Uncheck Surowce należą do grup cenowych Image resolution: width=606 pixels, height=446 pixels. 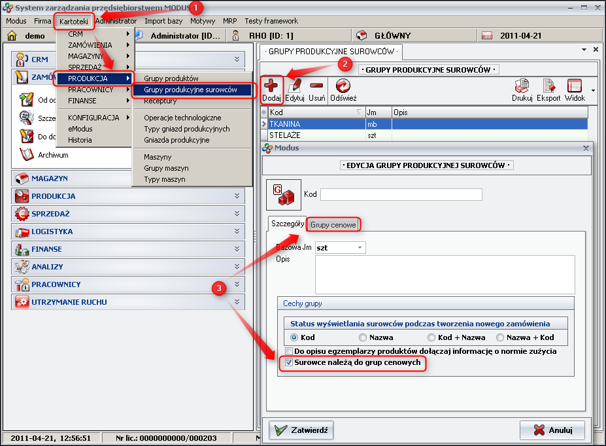(290, 362)
